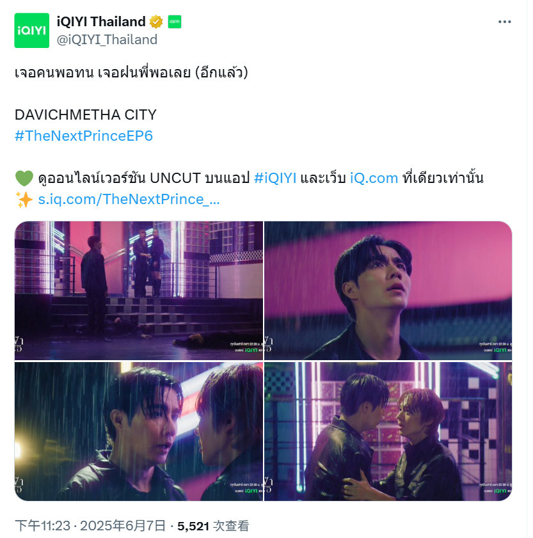Open the iQ.com link in the tweet
The image size is (533, 538).
[x=374, y=178]
